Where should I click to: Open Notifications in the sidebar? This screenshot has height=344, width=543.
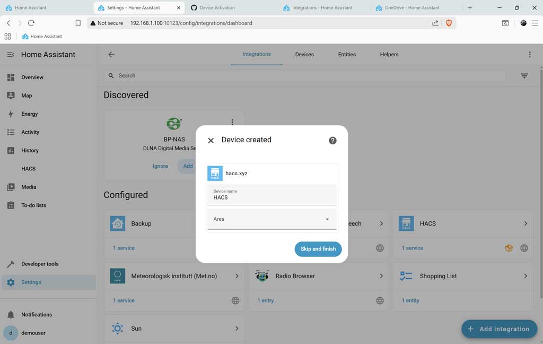[48, 314]
